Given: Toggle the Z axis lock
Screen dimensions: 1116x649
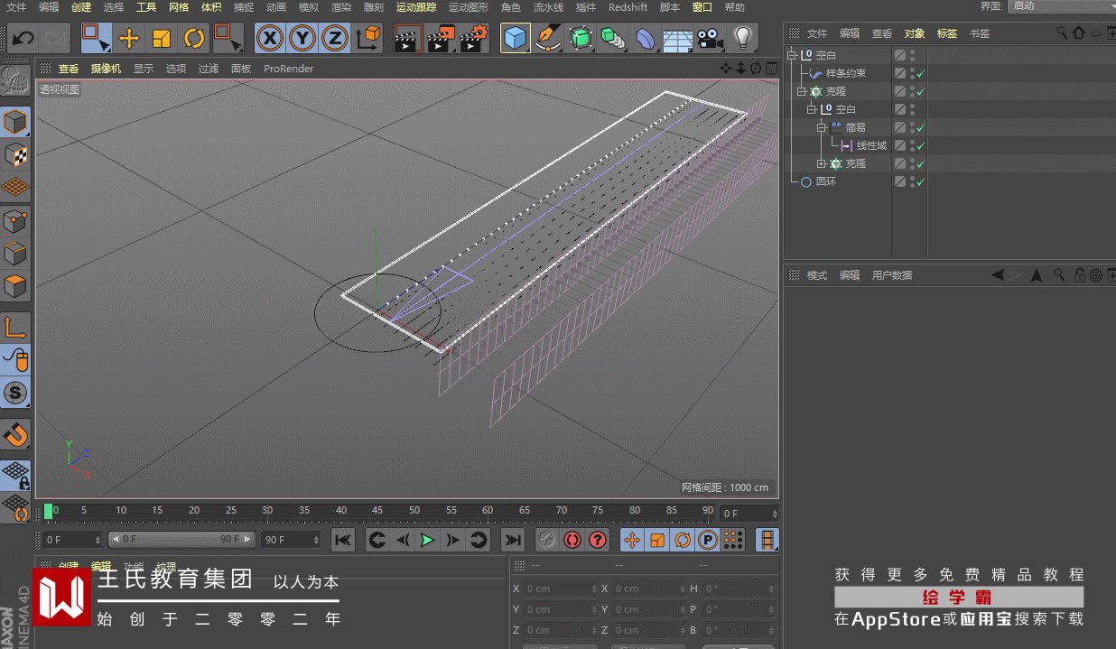Looking at the screenshot, I should pyautogui.click(x=334, y=38).
